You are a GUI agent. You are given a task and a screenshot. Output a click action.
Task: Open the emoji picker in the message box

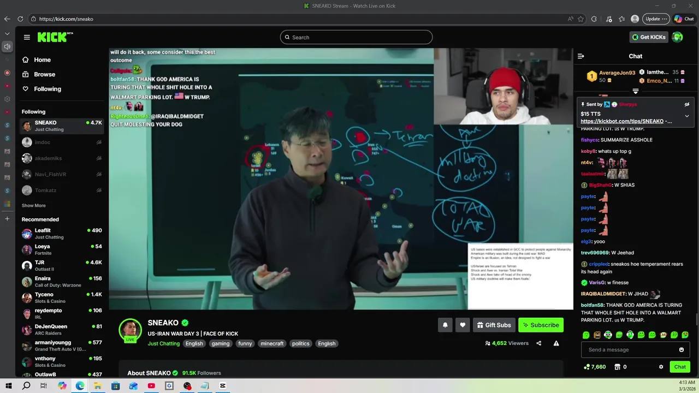pos(682,350)
